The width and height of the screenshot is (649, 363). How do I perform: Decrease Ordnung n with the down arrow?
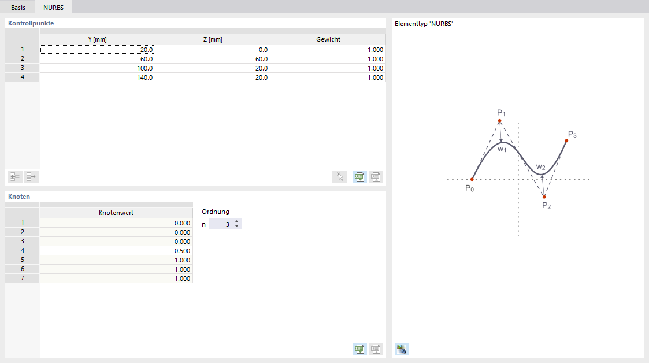[236, 225]
